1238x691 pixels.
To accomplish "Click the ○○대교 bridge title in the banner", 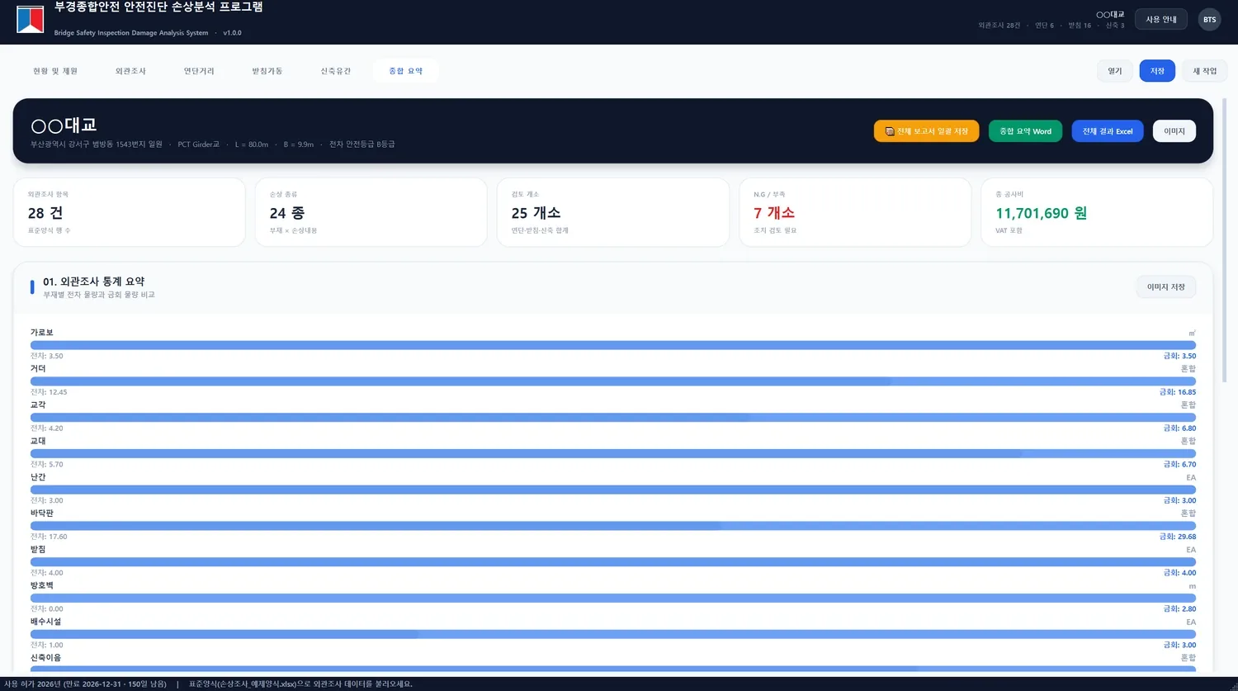I will (64, 125).
